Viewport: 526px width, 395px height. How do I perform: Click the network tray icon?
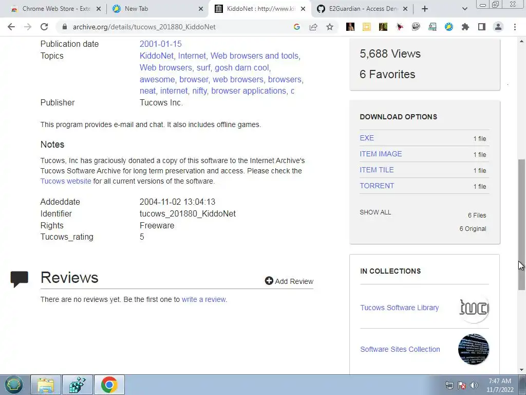point(449,385)
